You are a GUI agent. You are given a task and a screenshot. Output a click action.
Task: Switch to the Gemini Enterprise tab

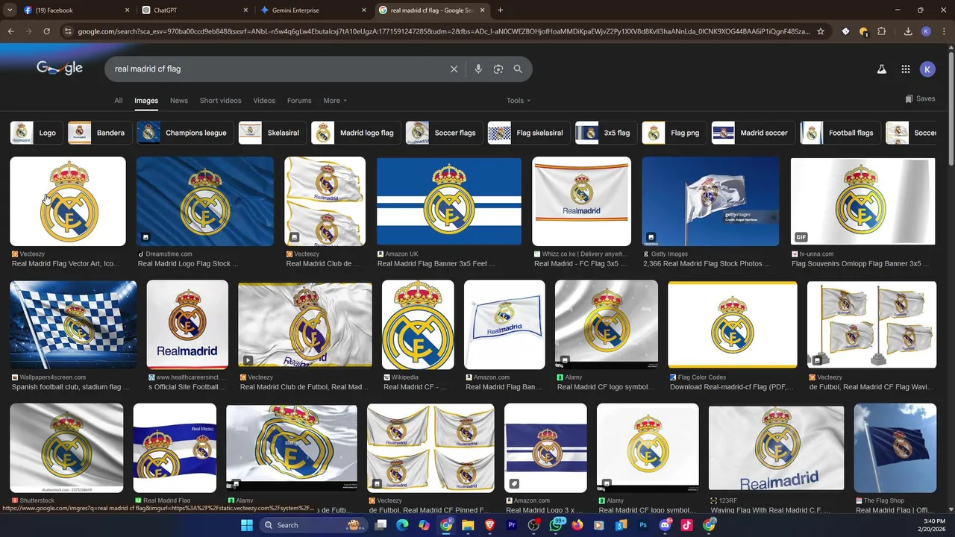pyautogui.click(x=313, y=10)
